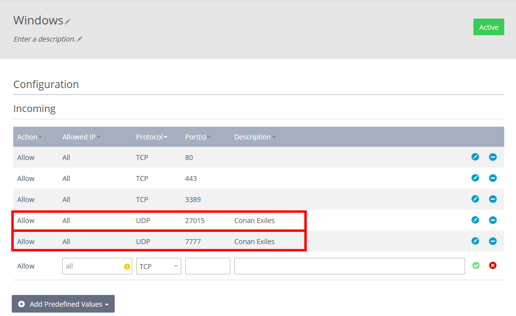Screen dimensions: 516x316
Task: Edit the port 3389 rule
Action: [475, 199]
